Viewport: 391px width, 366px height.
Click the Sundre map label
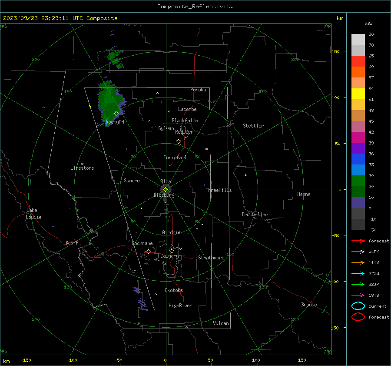[132, 180]
